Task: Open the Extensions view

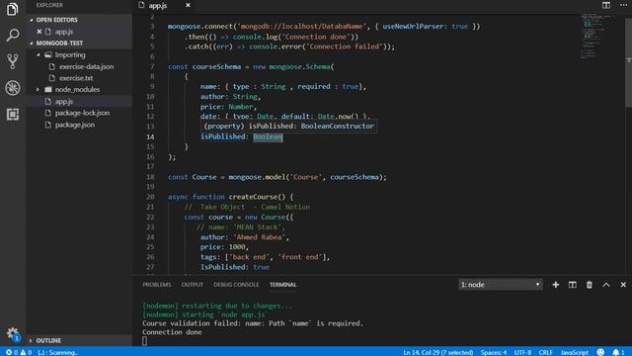Action: click(13, 115)
